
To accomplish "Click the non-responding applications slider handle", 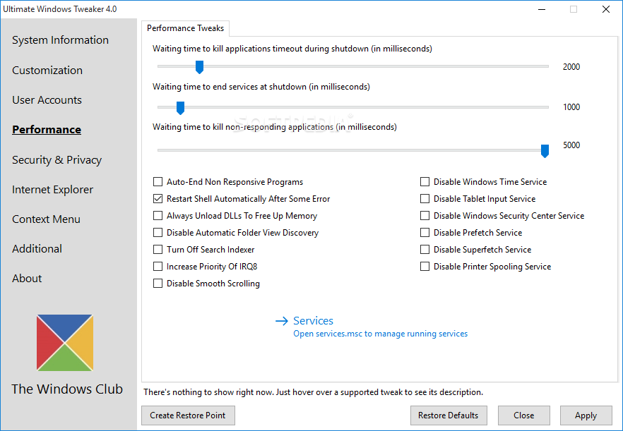I will [545, 151].
